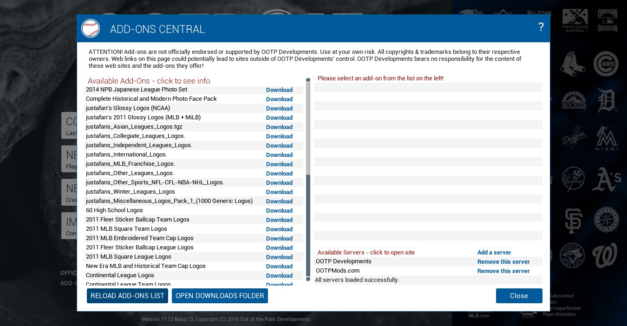Select the Toronto Blue Jays logo
627x326 pixels.
(x=572, y=255)
